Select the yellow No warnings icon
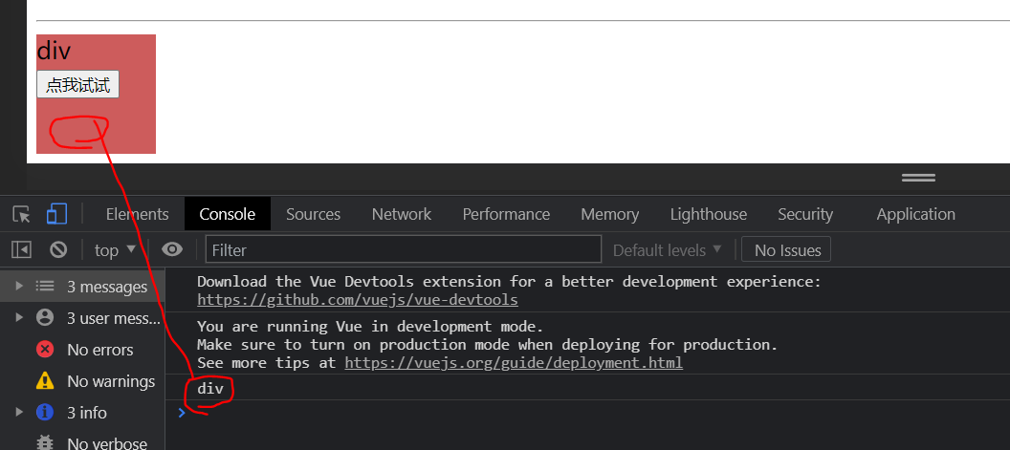The height and width of the screenshot is (450, 1010). tap(44, 381)
